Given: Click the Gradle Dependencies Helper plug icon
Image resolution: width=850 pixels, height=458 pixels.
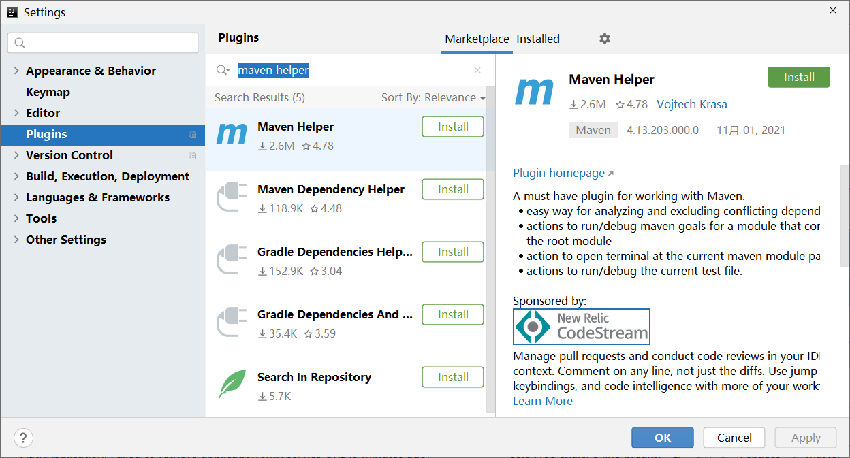Looking at the screenshot, I should [x=232, y=260].
